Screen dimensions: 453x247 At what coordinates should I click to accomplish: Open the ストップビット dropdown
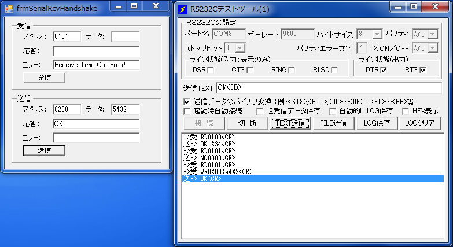point(240,48)
